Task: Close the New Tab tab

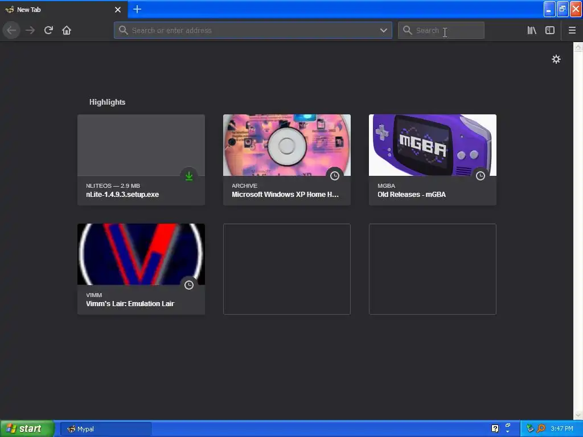Action: [118, 10]
